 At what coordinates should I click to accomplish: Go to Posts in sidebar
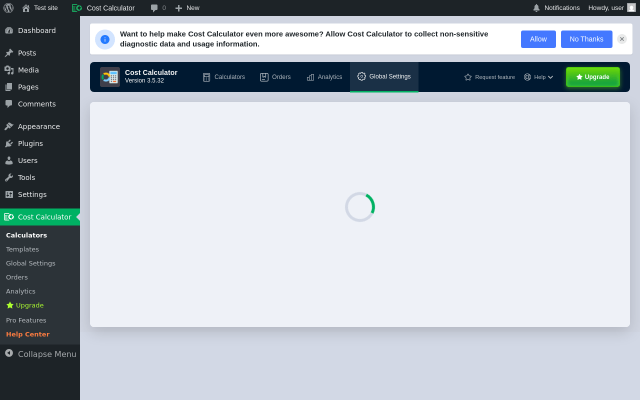[40, 53]
